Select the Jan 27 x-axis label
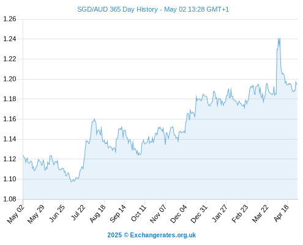Viewport: 303px width, 245px height. tap(220, 213)
